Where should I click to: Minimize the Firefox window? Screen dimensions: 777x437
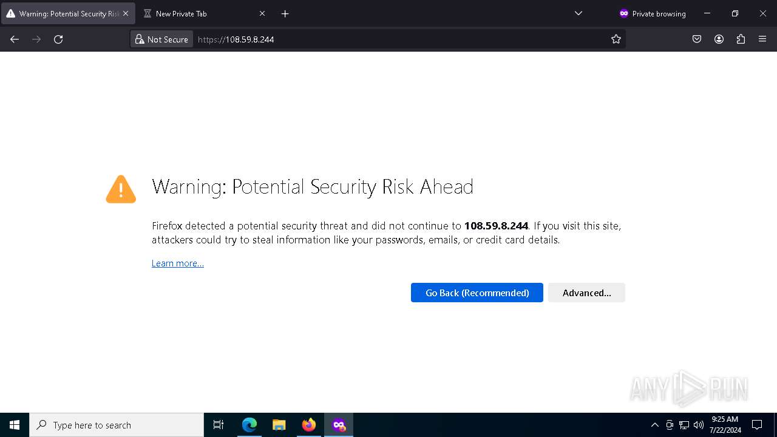coord(707,13)
